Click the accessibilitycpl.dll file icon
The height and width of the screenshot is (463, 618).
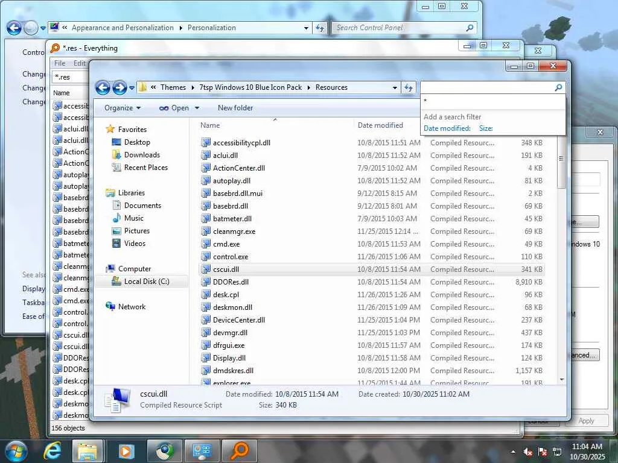[206, 142]
